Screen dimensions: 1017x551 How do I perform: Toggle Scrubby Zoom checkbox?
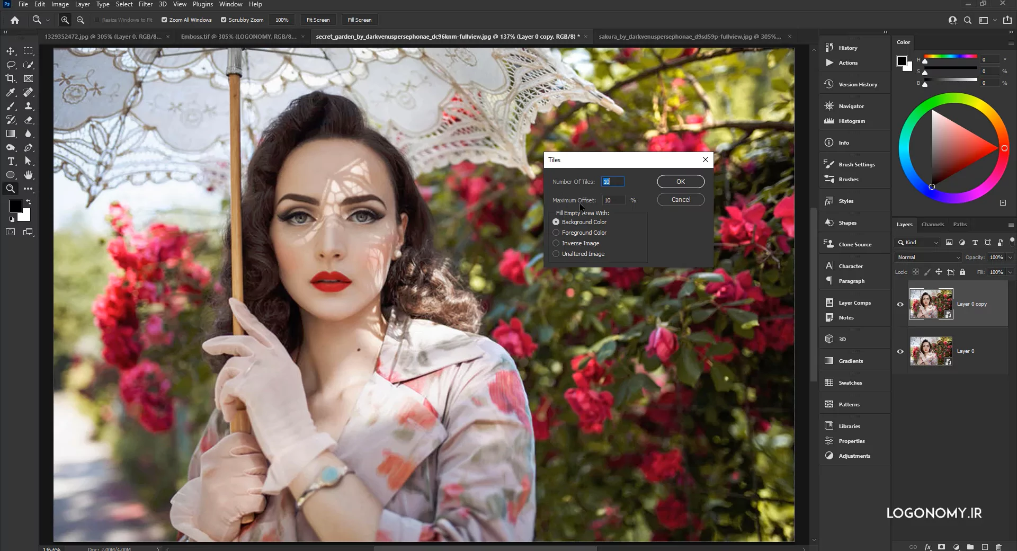224,20
